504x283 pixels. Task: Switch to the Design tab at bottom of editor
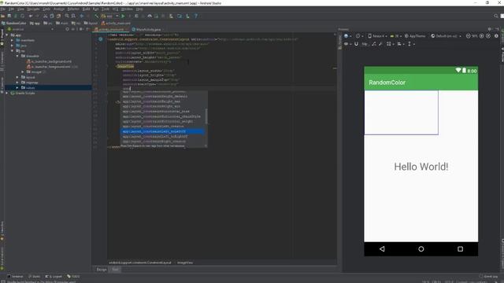click(102, 270)
